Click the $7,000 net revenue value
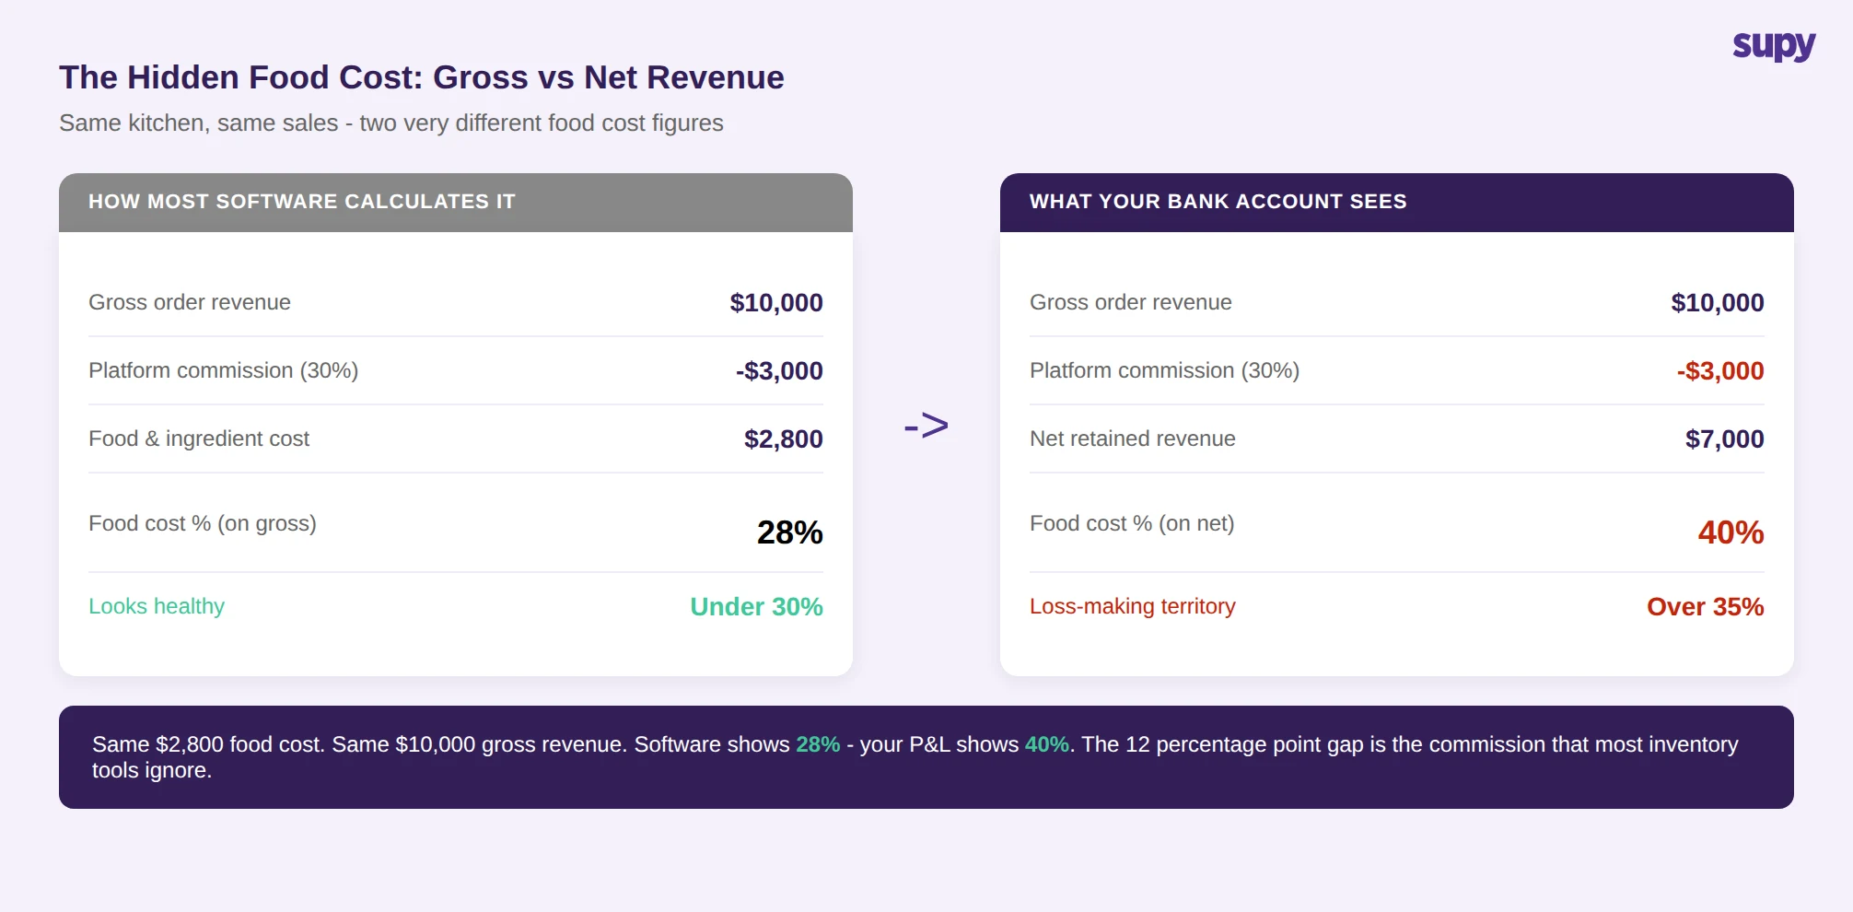Screen dimensions: 1853x912 [x=1725, y=438]
